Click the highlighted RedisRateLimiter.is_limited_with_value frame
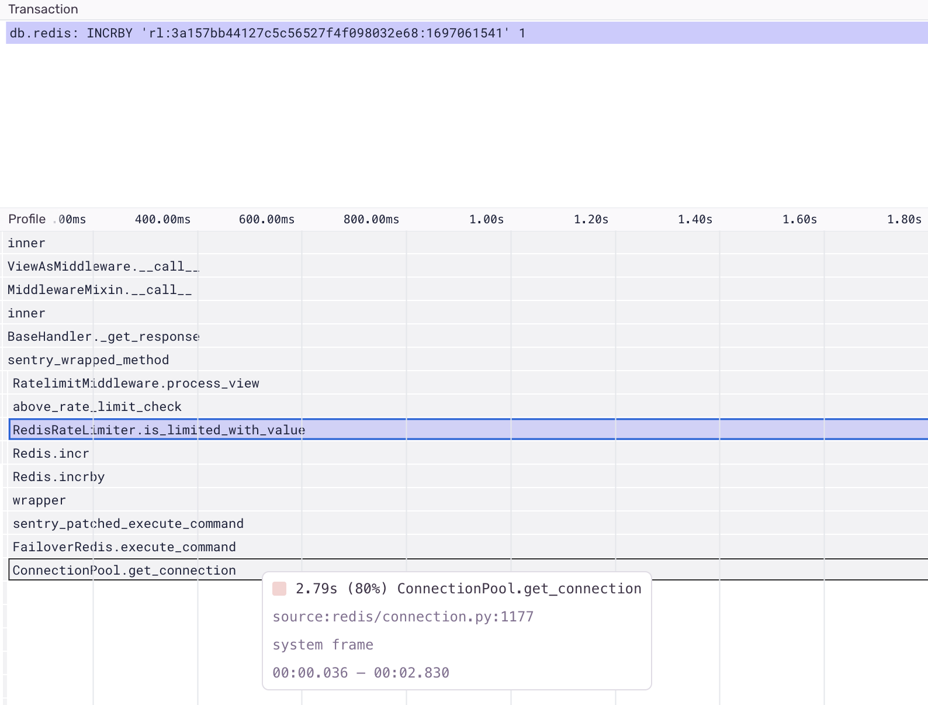 pyautogui.click(x=159, y=430)
